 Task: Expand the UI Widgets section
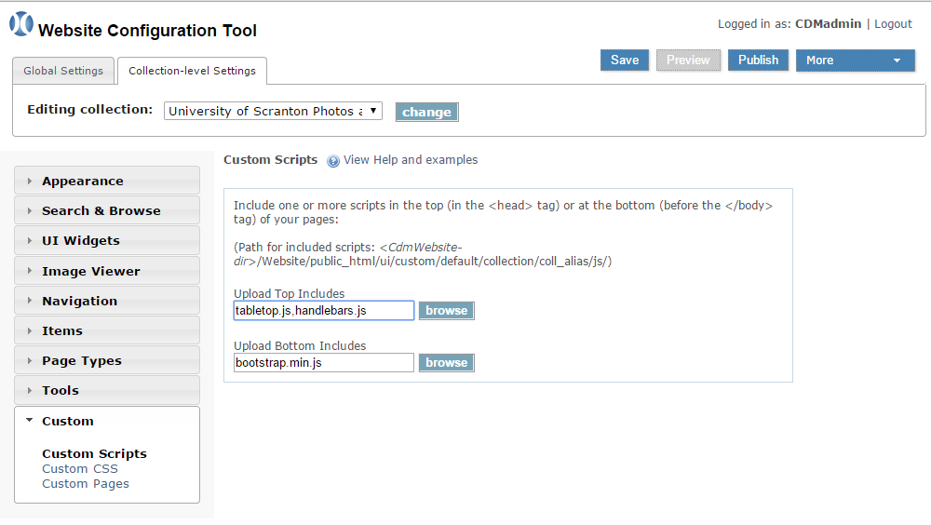tap(107, 240)
